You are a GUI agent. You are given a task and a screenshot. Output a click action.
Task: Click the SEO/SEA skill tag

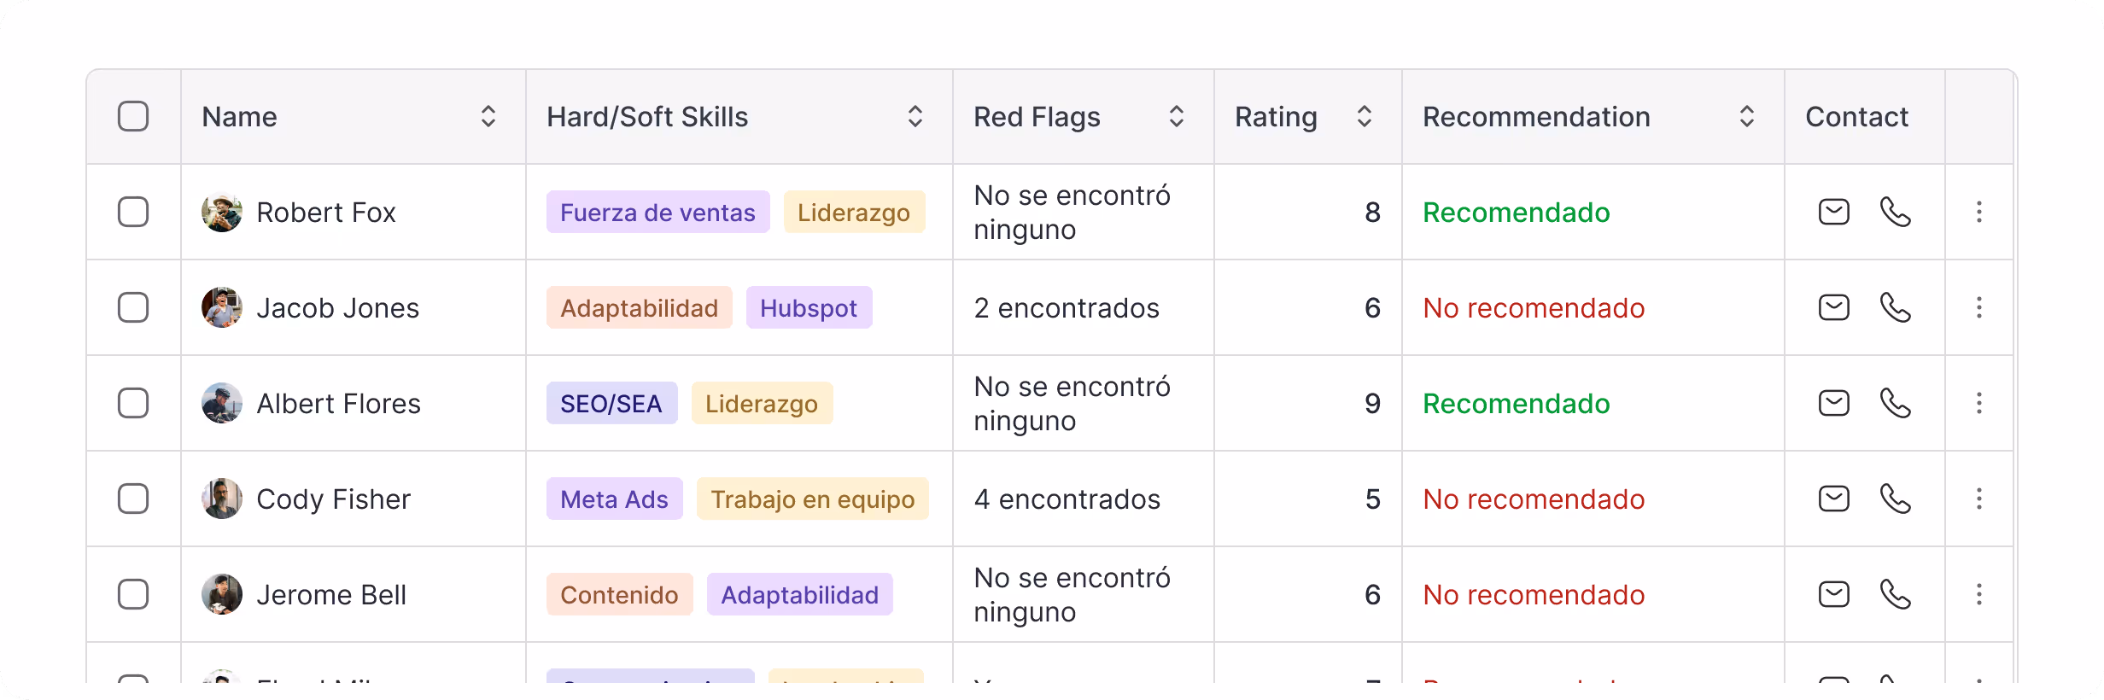point(611,403)
